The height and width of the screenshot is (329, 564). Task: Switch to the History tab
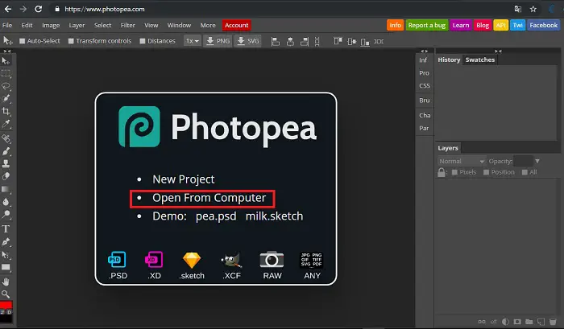(x=449, y=60)
